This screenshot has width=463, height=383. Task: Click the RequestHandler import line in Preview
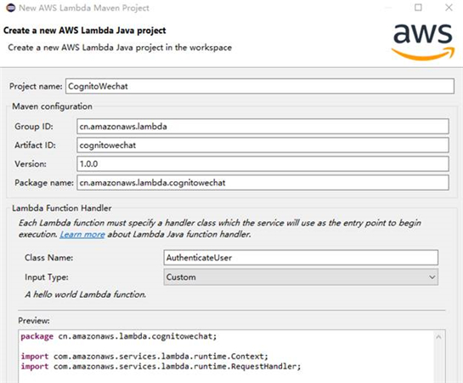click(161, 367)
